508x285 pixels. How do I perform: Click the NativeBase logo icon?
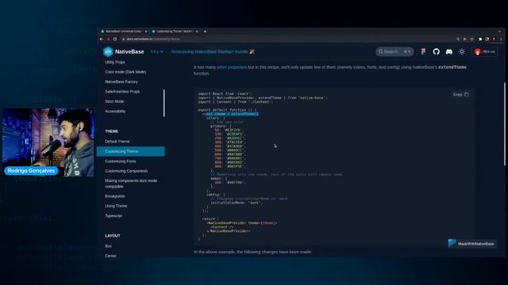(x=108, y=51)
